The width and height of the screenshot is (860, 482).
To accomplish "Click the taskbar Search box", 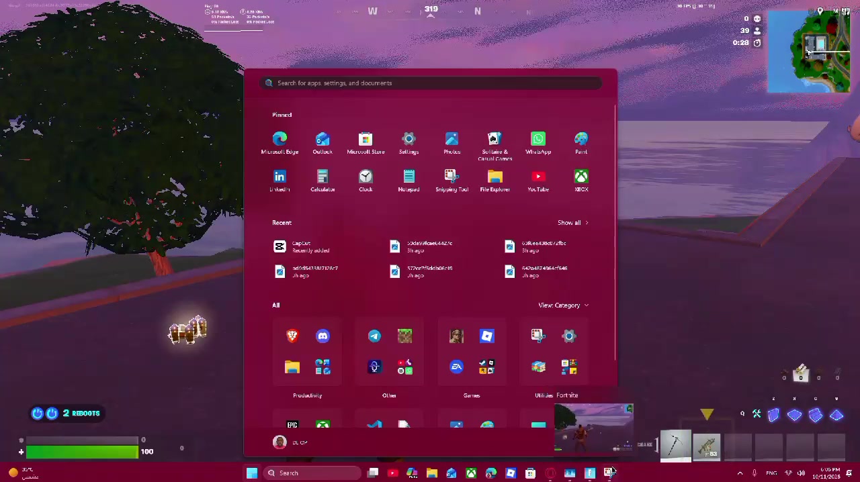I will tap(312, 473).
